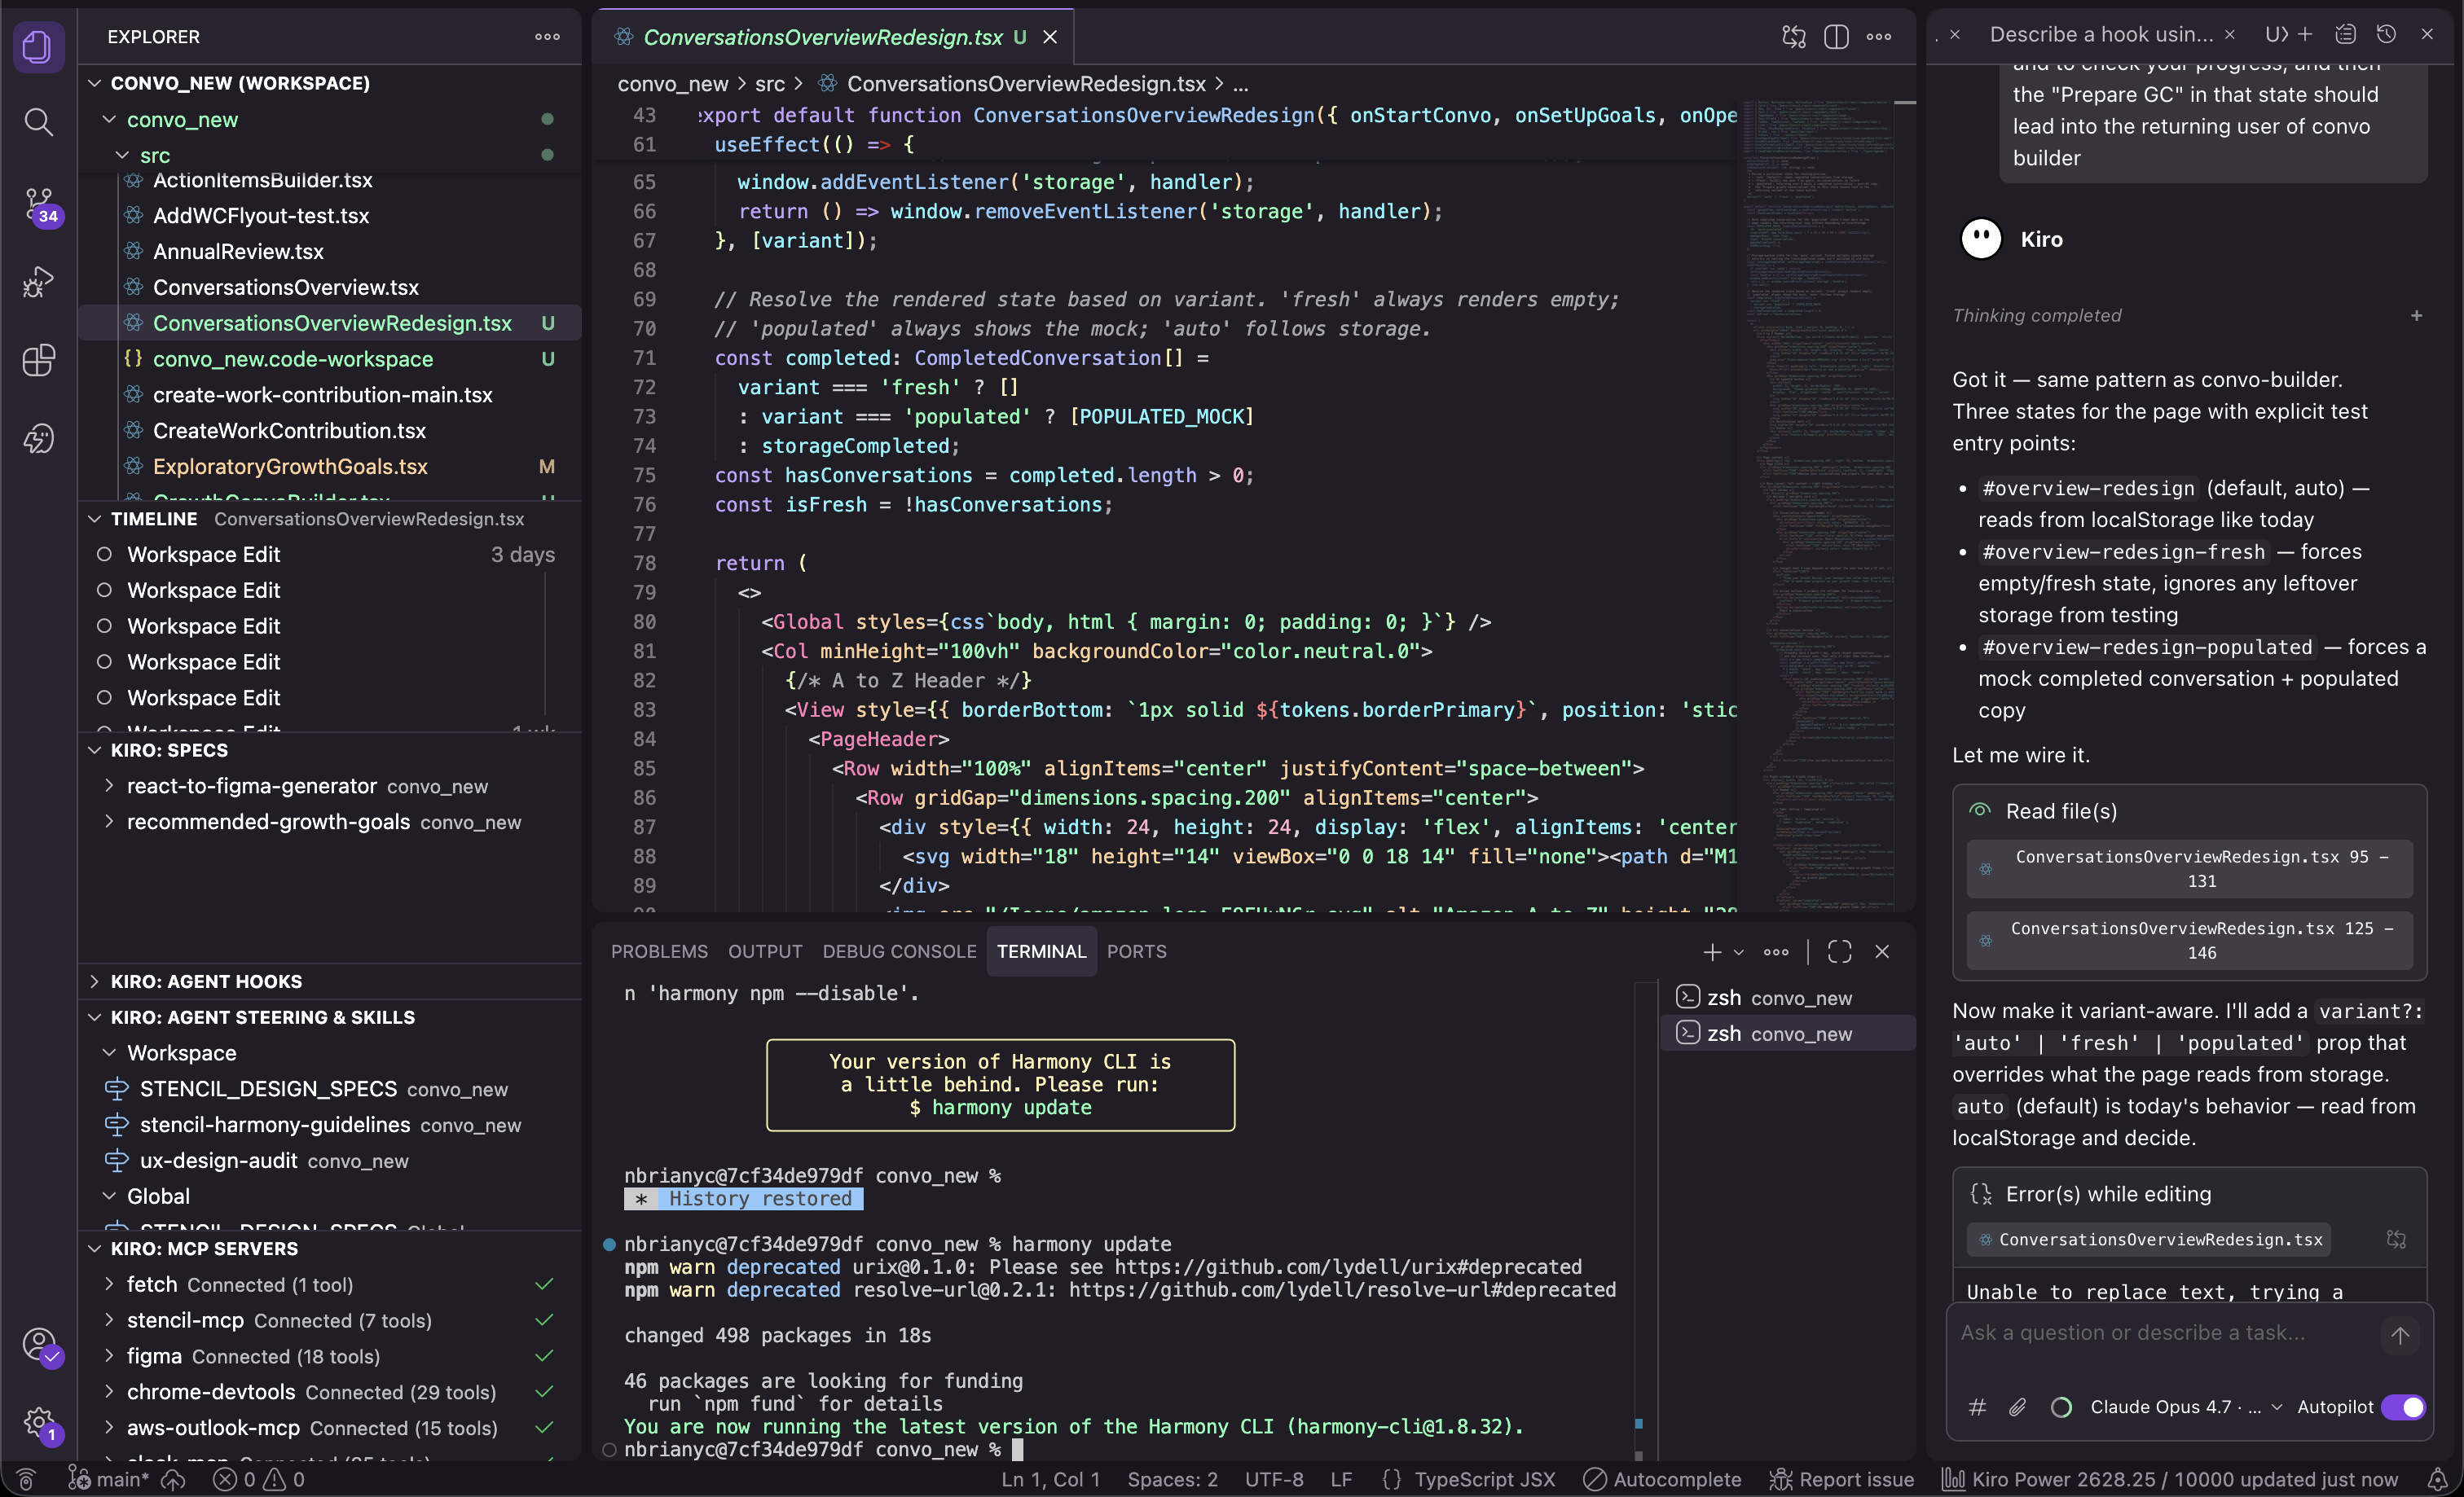This screenshot has width=2464, height=1497.
Task: Send the chat message arrow button
Action: pyautogui.click(x=2400, y=1334)
